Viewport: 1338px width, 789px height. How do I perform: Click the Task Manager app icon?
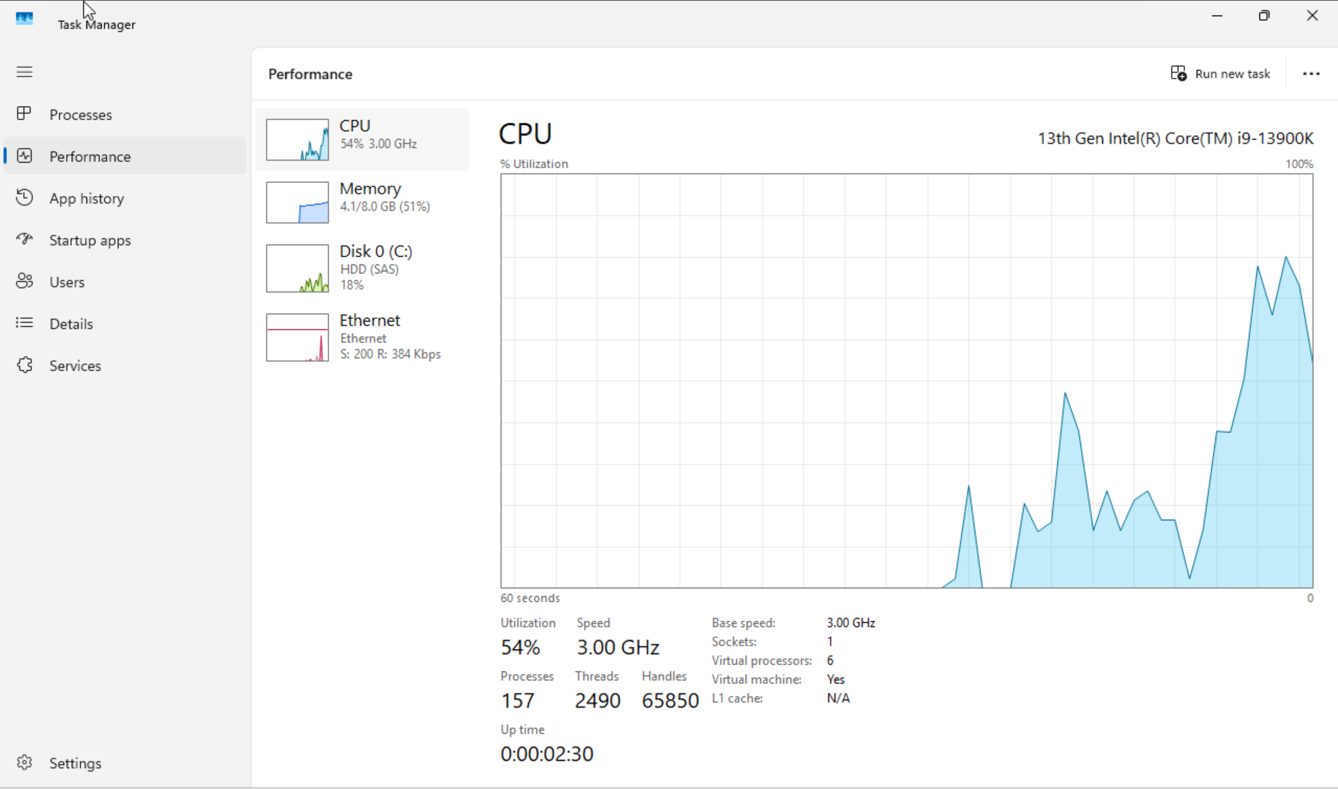click(25, 19)
